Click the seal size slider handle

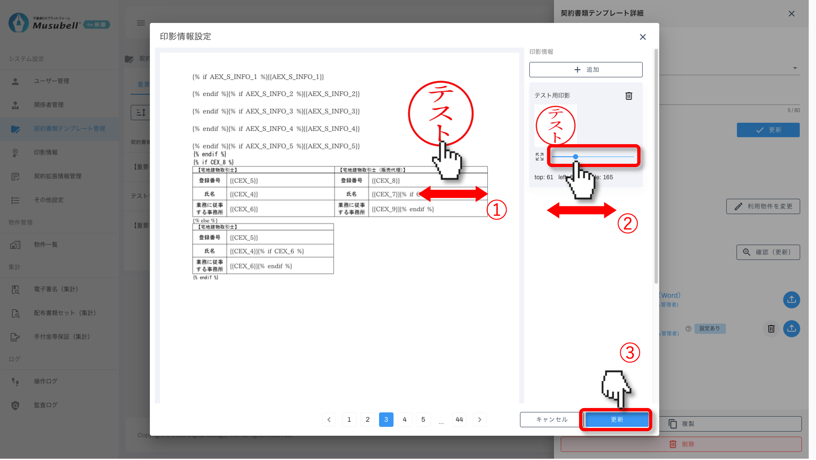575,157
